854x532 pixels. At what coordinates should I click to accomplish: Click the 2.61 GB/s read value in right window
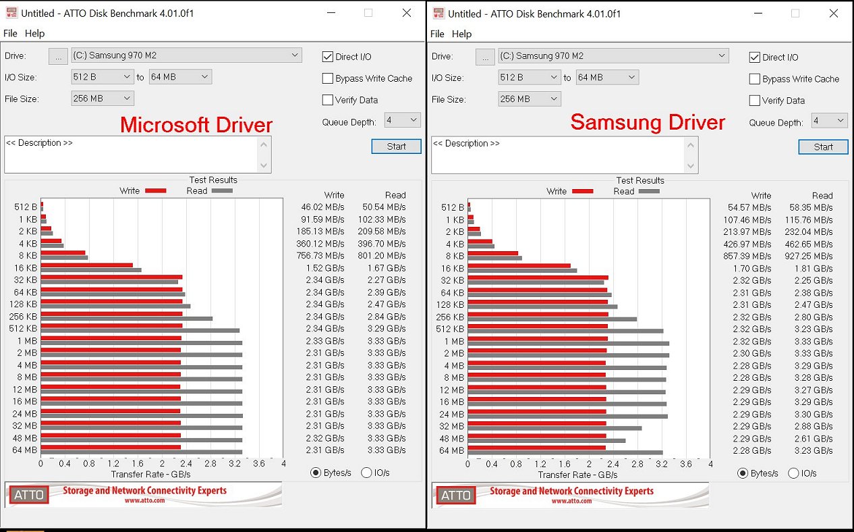(x=814, y=439)
